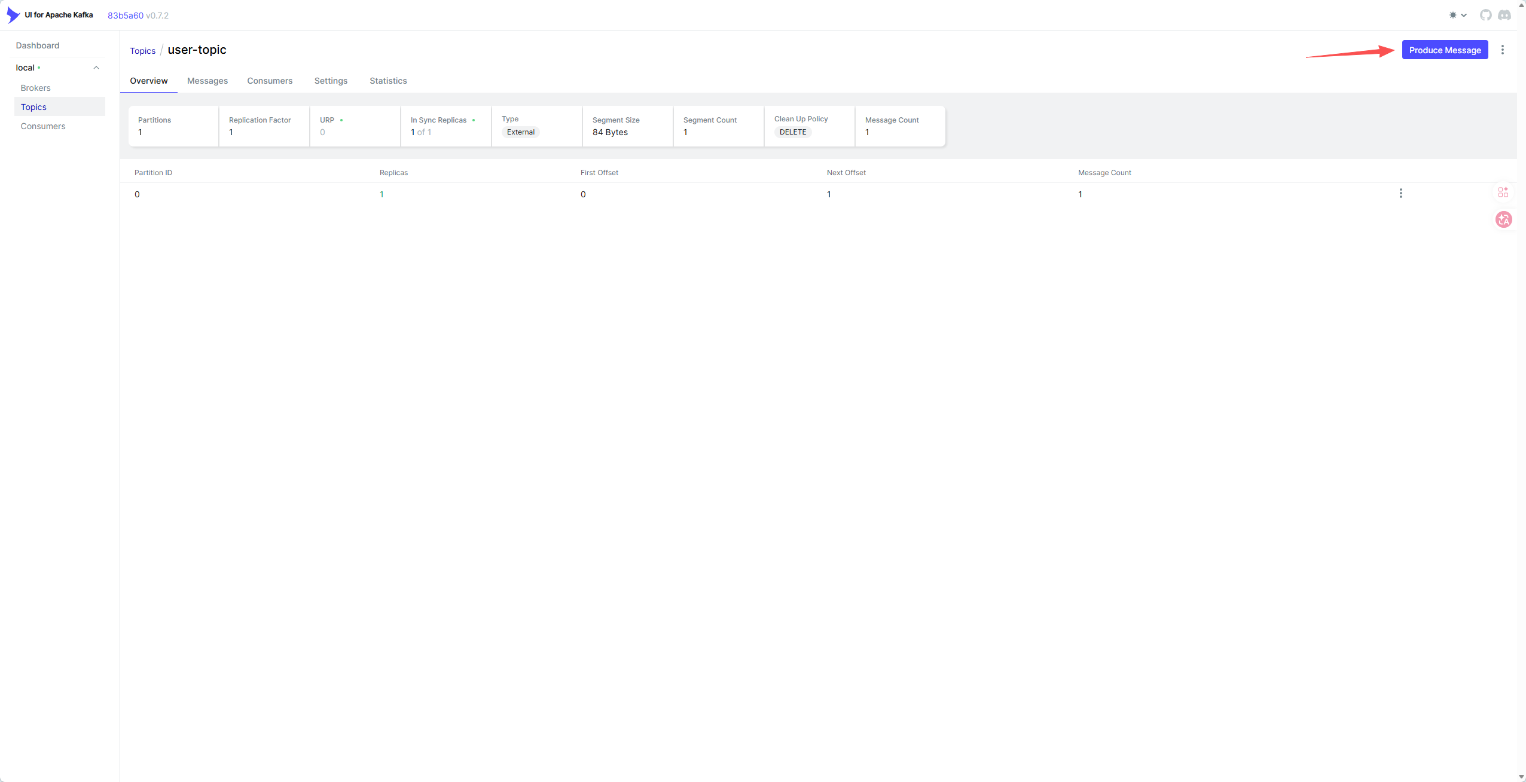The width and height of the screenshot is (1526, 782).
Task: Follow the Topics breadcrumb link
Action: [x=142, y=51]
